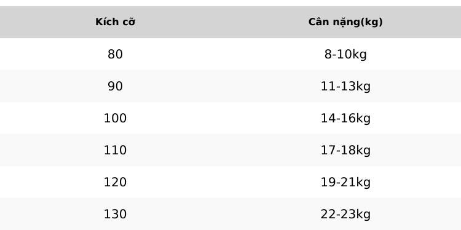The height and width of the screenshot is (230, 461).
Task: Click the "Cân nặng(kg)" column header
Action: point(345,22)
